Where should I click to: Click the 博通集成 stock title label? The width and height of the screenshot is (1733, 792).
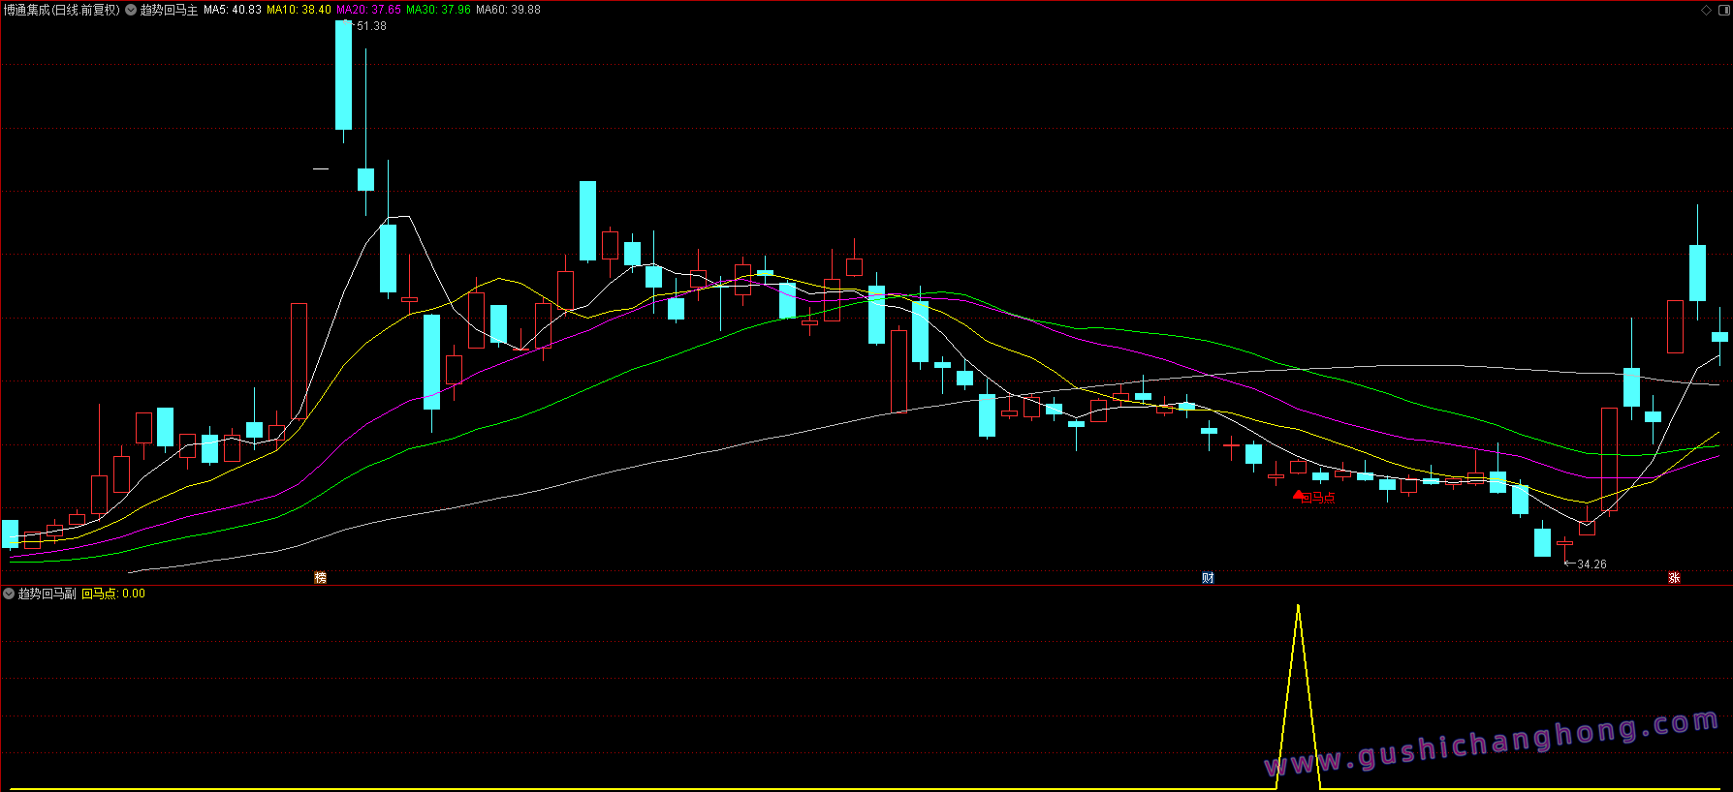tap(61, 10)
